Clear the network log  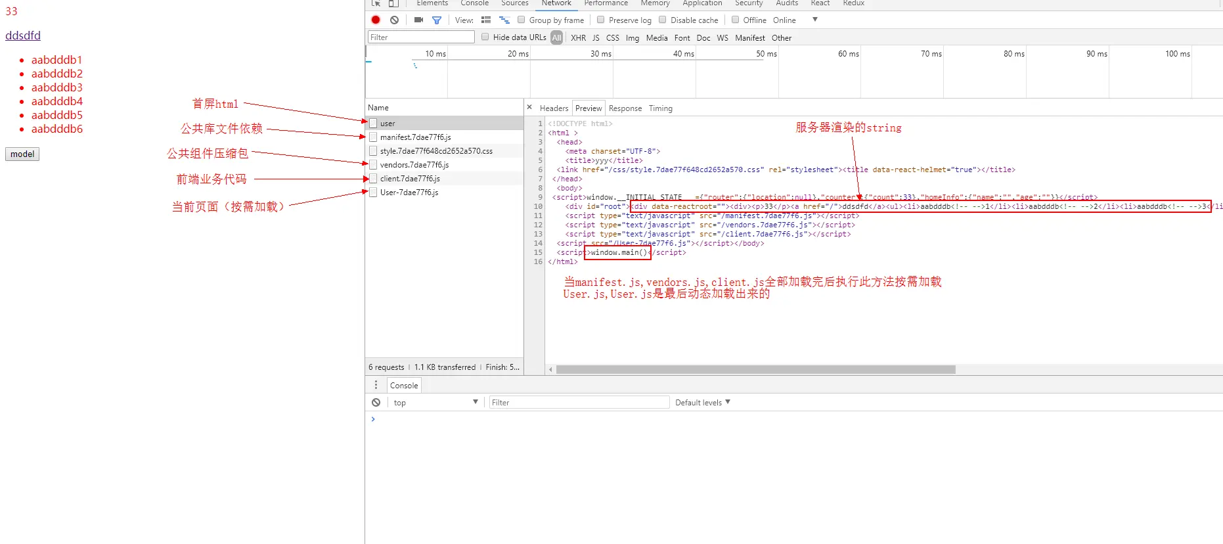coord(394,20)
